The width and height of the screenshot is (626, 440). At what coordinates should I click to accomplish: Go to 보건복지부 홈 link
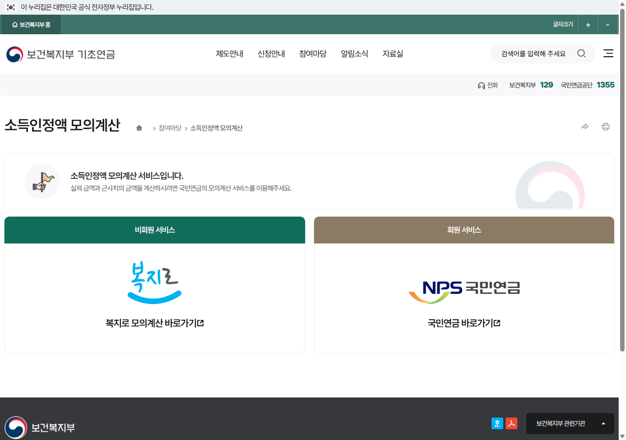(x=31, y=24)
